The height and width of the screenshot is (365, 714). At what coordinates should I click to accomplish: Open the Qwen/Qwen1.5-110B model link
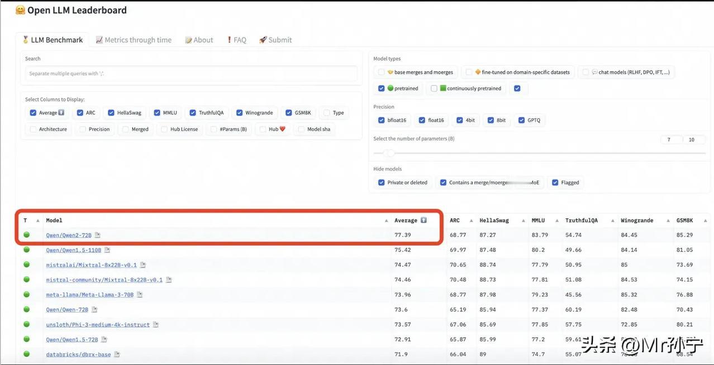coord(73,250)
